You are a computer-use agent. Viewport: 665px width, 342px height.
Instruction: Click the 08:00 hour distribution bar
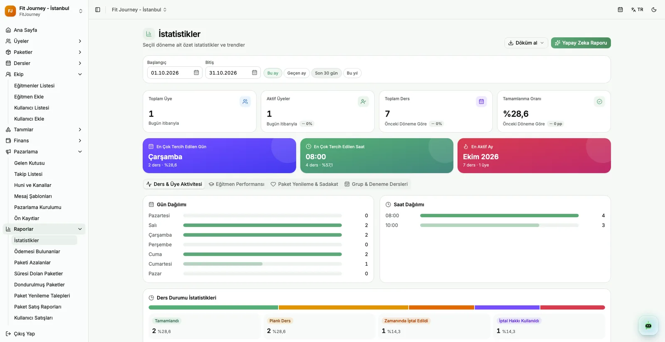[499, 216]
